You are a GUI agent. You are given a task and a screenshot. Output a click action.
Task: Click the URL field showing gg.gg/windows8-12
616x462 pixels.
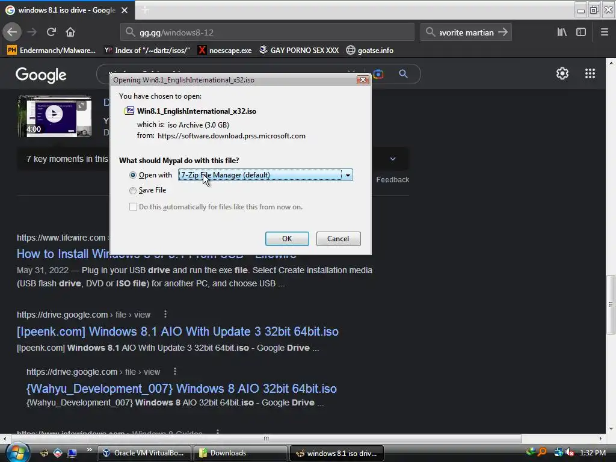click(267, 32)
